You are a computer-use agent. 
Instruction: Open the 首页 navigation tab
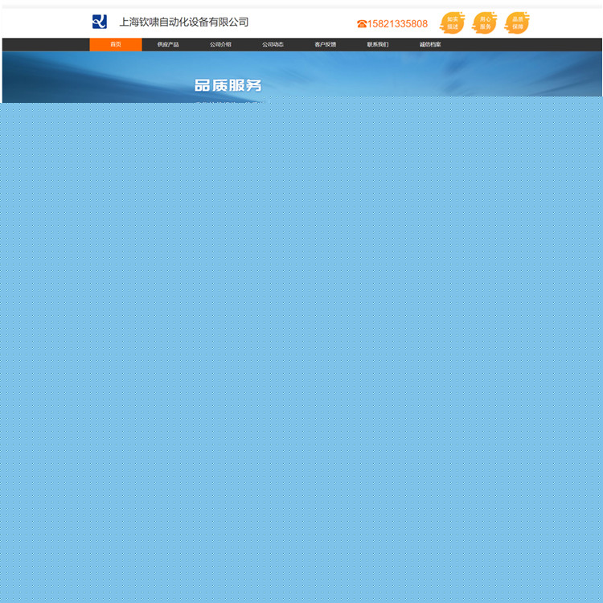pos(116,44)
